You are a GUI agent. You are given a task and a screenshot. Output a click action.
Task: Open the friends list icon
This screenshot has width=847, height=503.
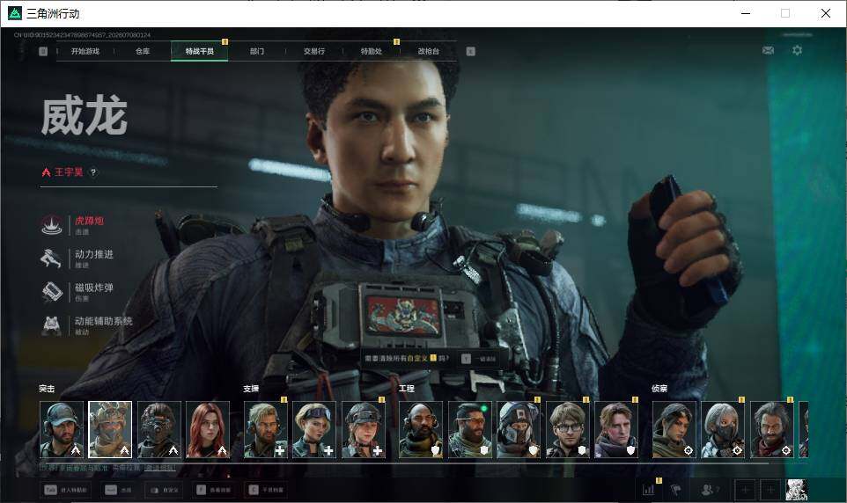[710, 490]
